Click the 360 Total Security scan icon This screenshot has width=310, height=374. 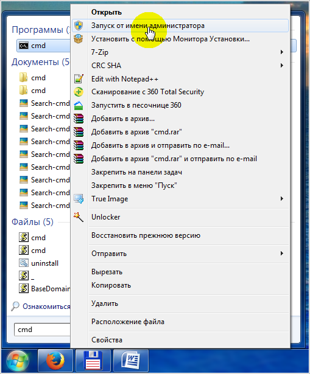[x=79, y=92]
